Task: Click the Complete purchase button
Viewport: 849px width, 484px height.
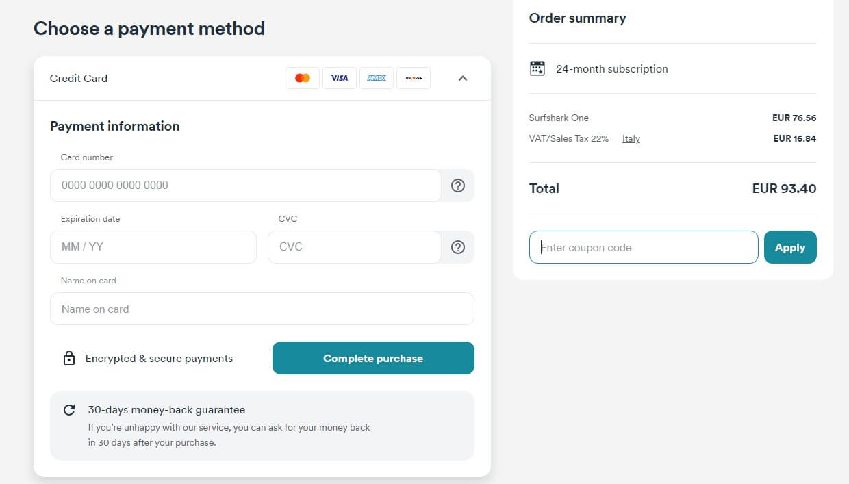Action: pos(373,358)
